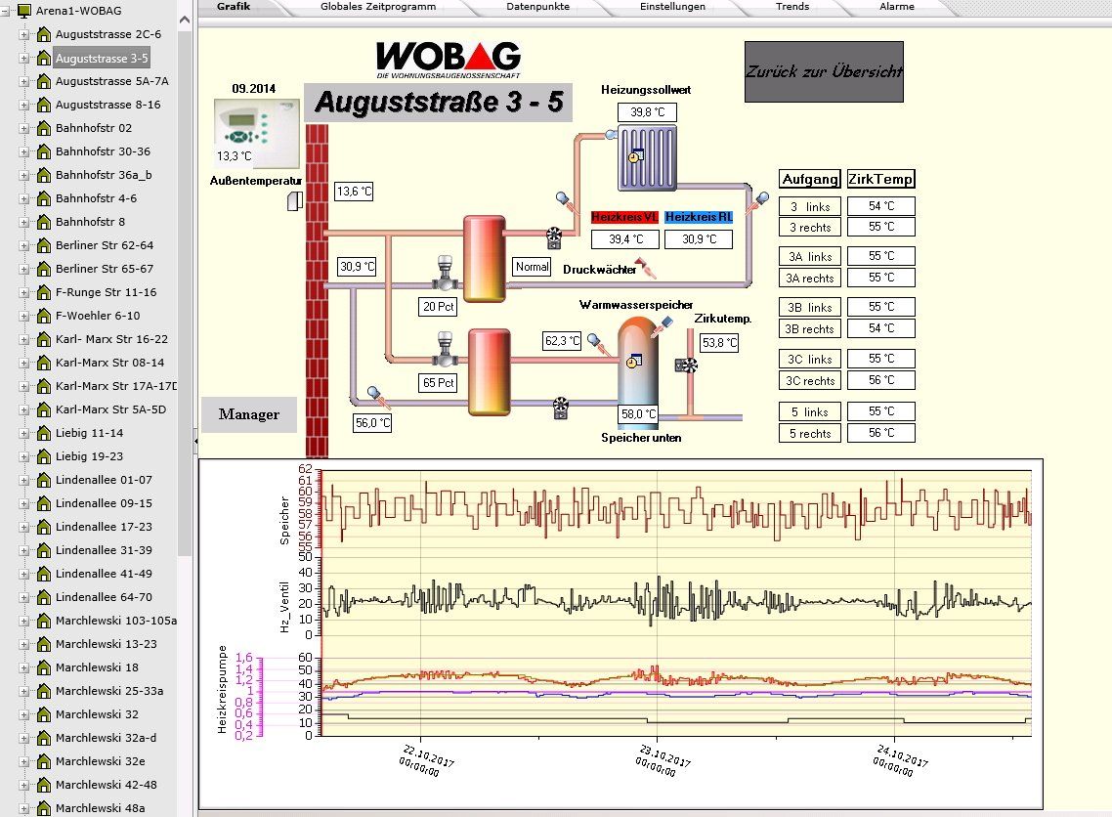The height and width of the screenshot is (817, 1112).
Task: Open the Datenpunkte tab
Action: [x=537, y=7]
